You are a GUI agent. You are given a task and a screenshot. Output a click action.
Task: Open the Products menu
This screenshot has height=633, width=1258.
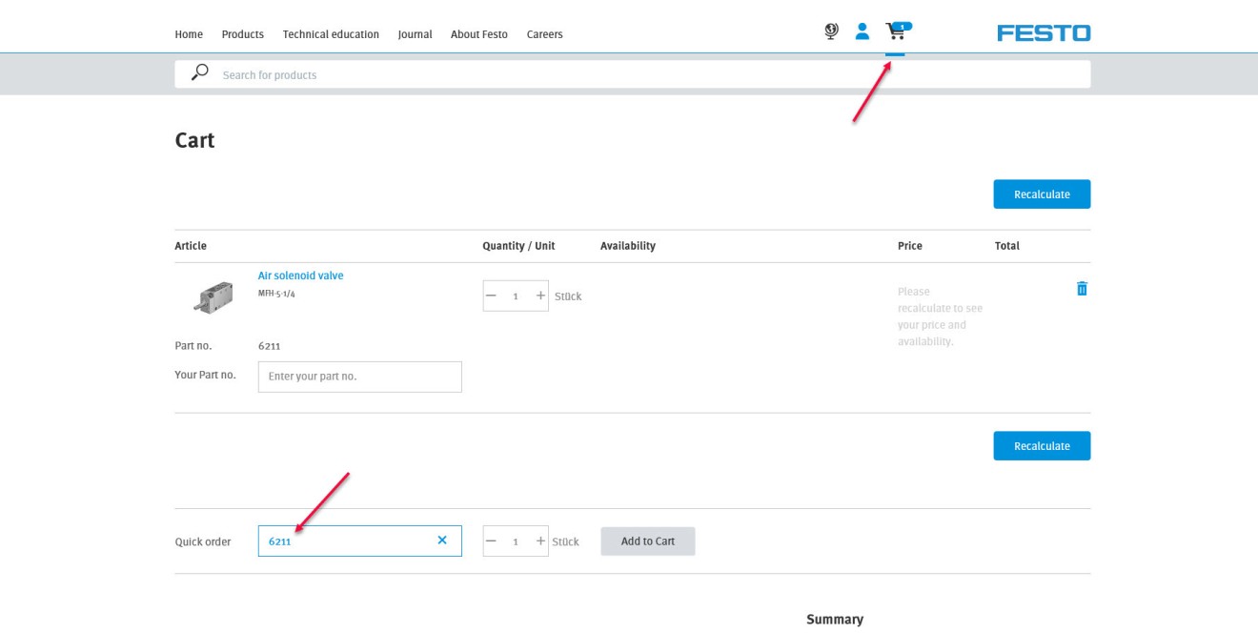(243, 34)
